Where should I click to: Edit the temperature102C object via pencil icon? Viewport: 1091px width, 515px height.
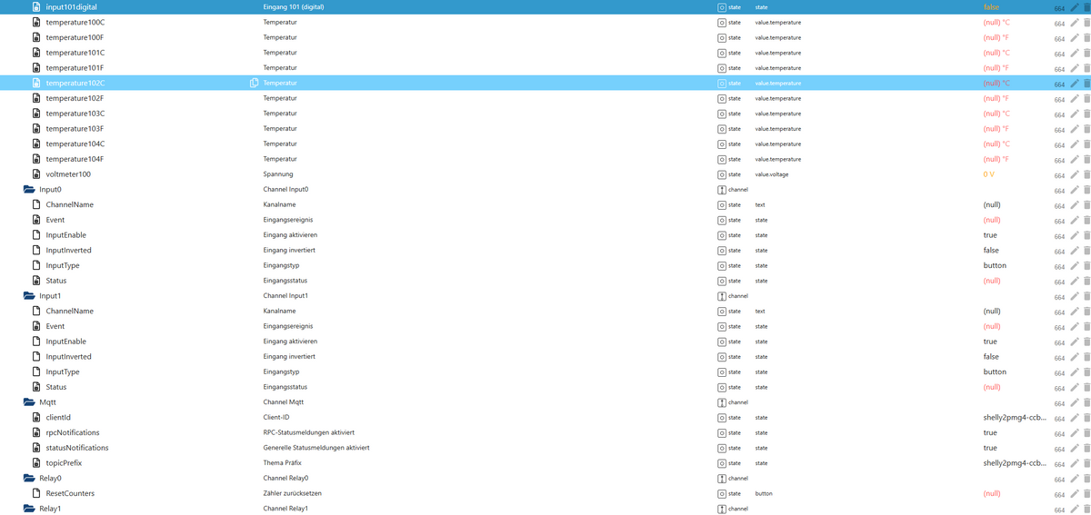coord(1075,84)
